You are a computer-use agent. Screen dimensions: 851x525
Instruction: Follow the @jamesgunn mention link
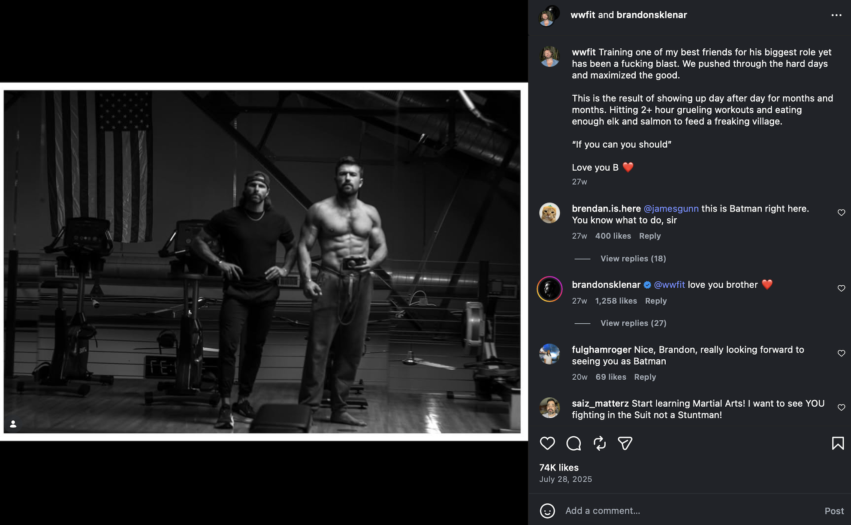(671, 208)
